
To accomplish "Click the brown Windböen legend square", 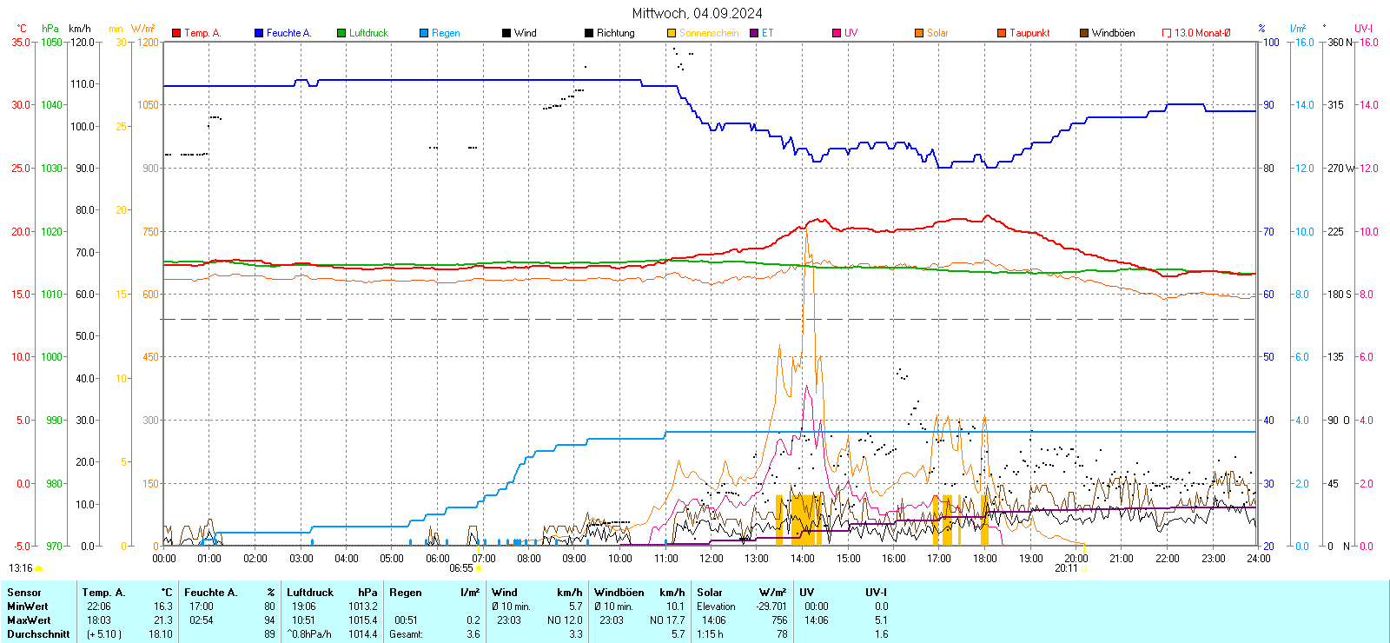I will (1084, 33).
